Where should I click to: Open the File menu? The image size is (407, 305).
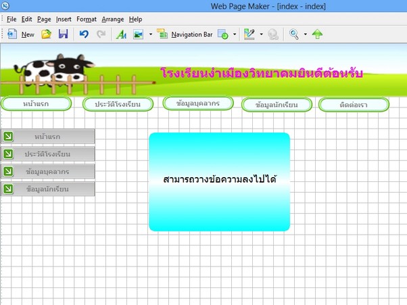[x=11, y=19]
